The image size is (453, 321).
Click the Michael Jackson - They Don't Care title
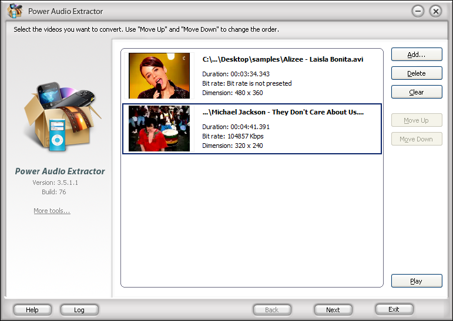[x=284, y=112]
